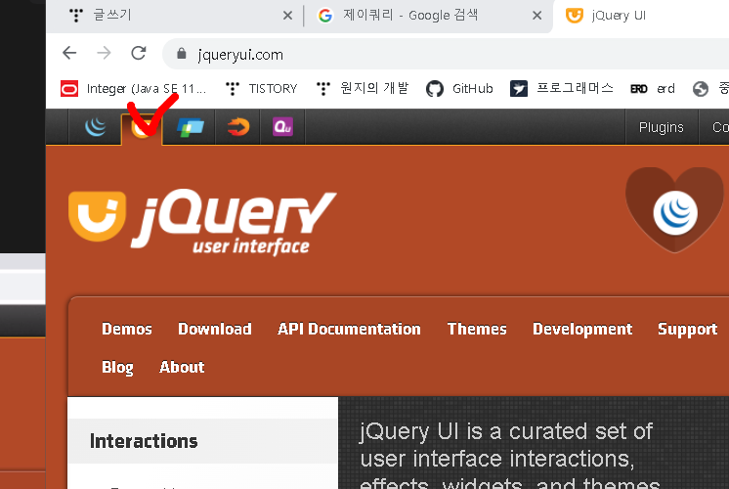
Task: Click the browser forward arrow
Action: [104, 53]
